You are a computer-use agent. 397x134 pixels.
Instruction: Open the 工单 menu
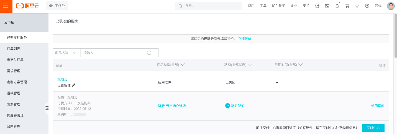(x=263, y=6)
